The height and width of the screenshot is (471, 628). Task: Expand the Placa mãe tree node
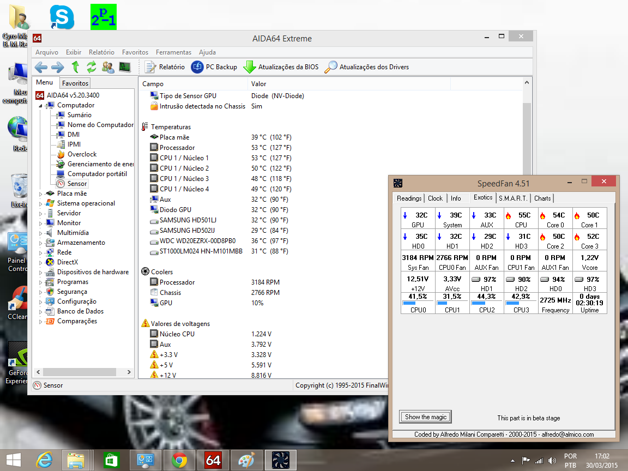pos(40,194)
